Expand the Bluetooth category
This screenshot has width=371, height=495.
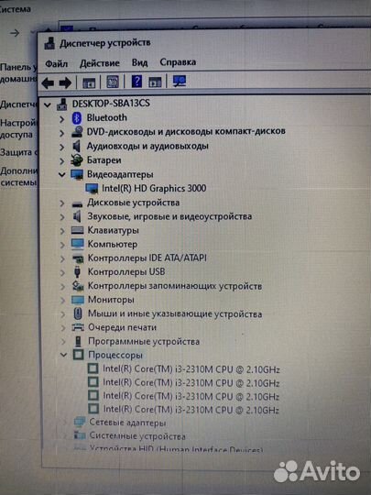tap(62, 119)
